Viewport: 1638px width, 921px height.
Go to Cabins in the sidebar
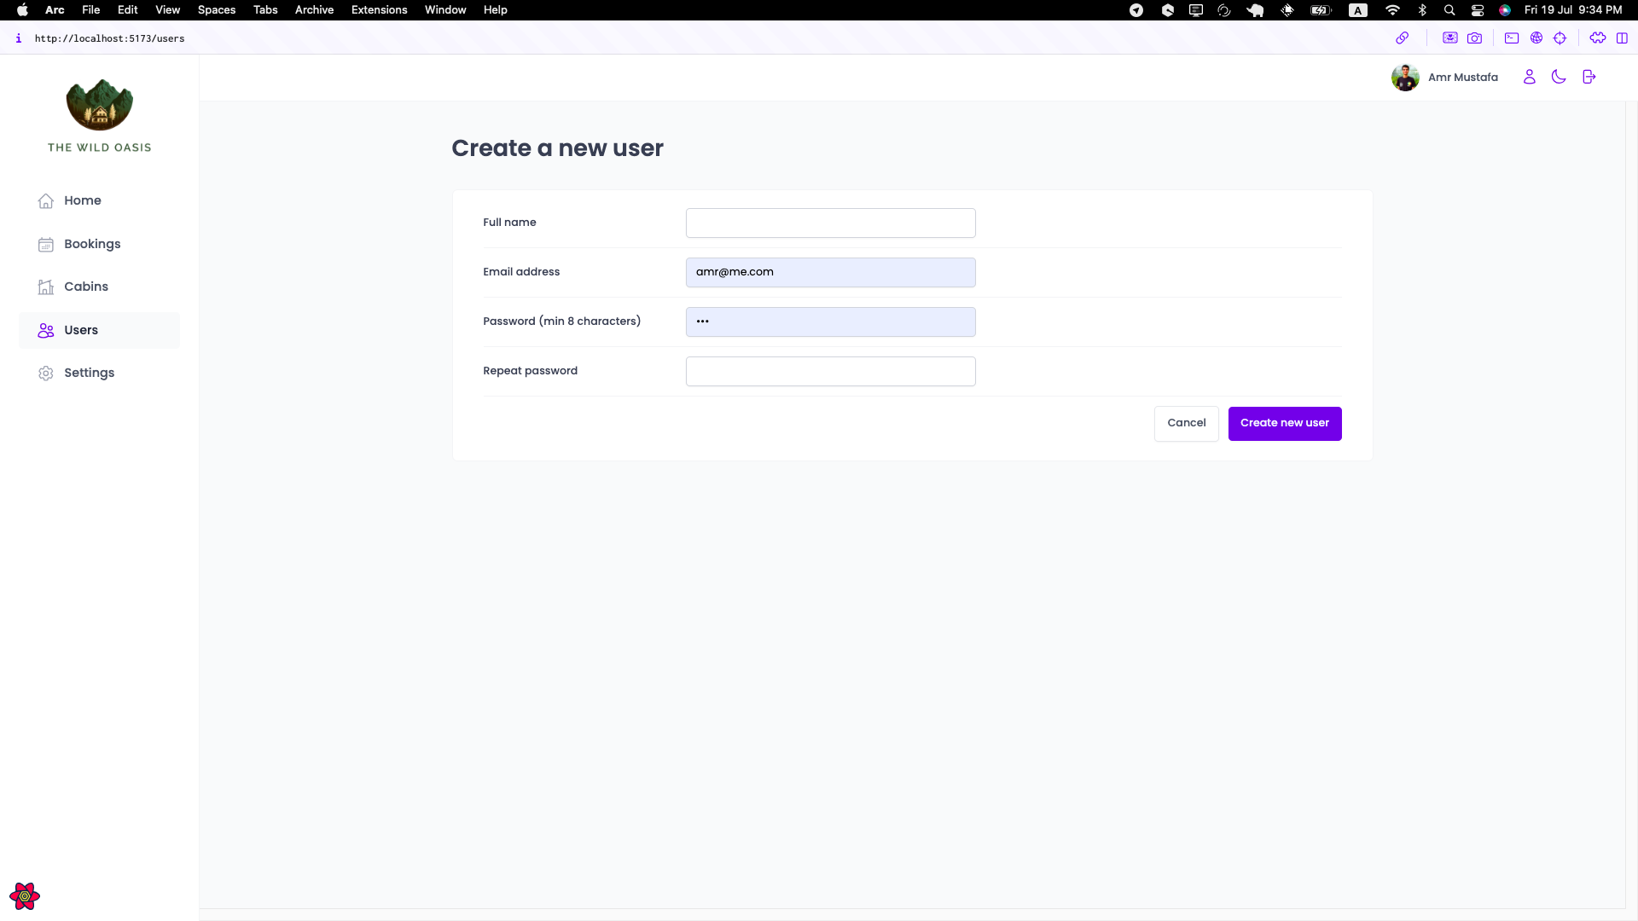86,287
